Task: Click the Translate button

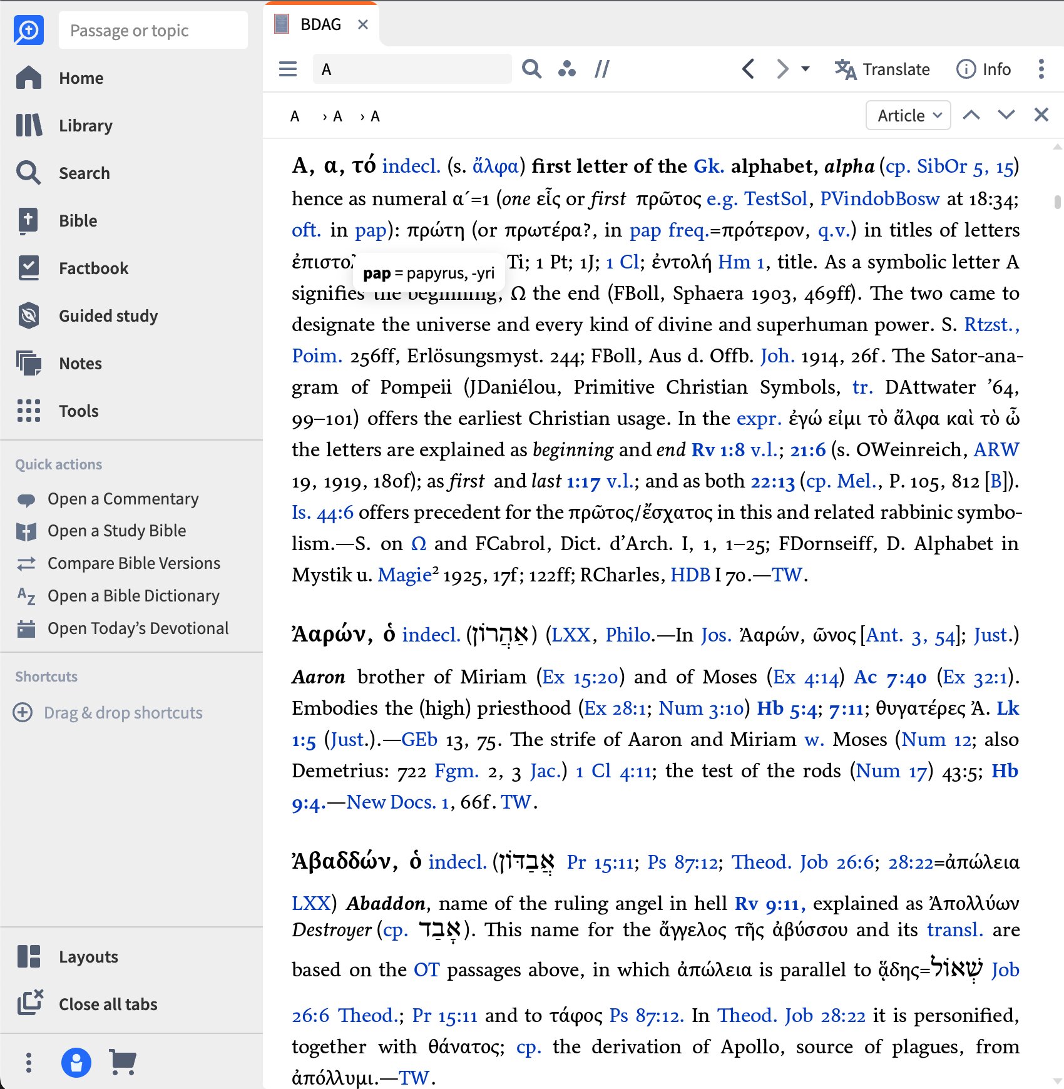Action: 882,69
